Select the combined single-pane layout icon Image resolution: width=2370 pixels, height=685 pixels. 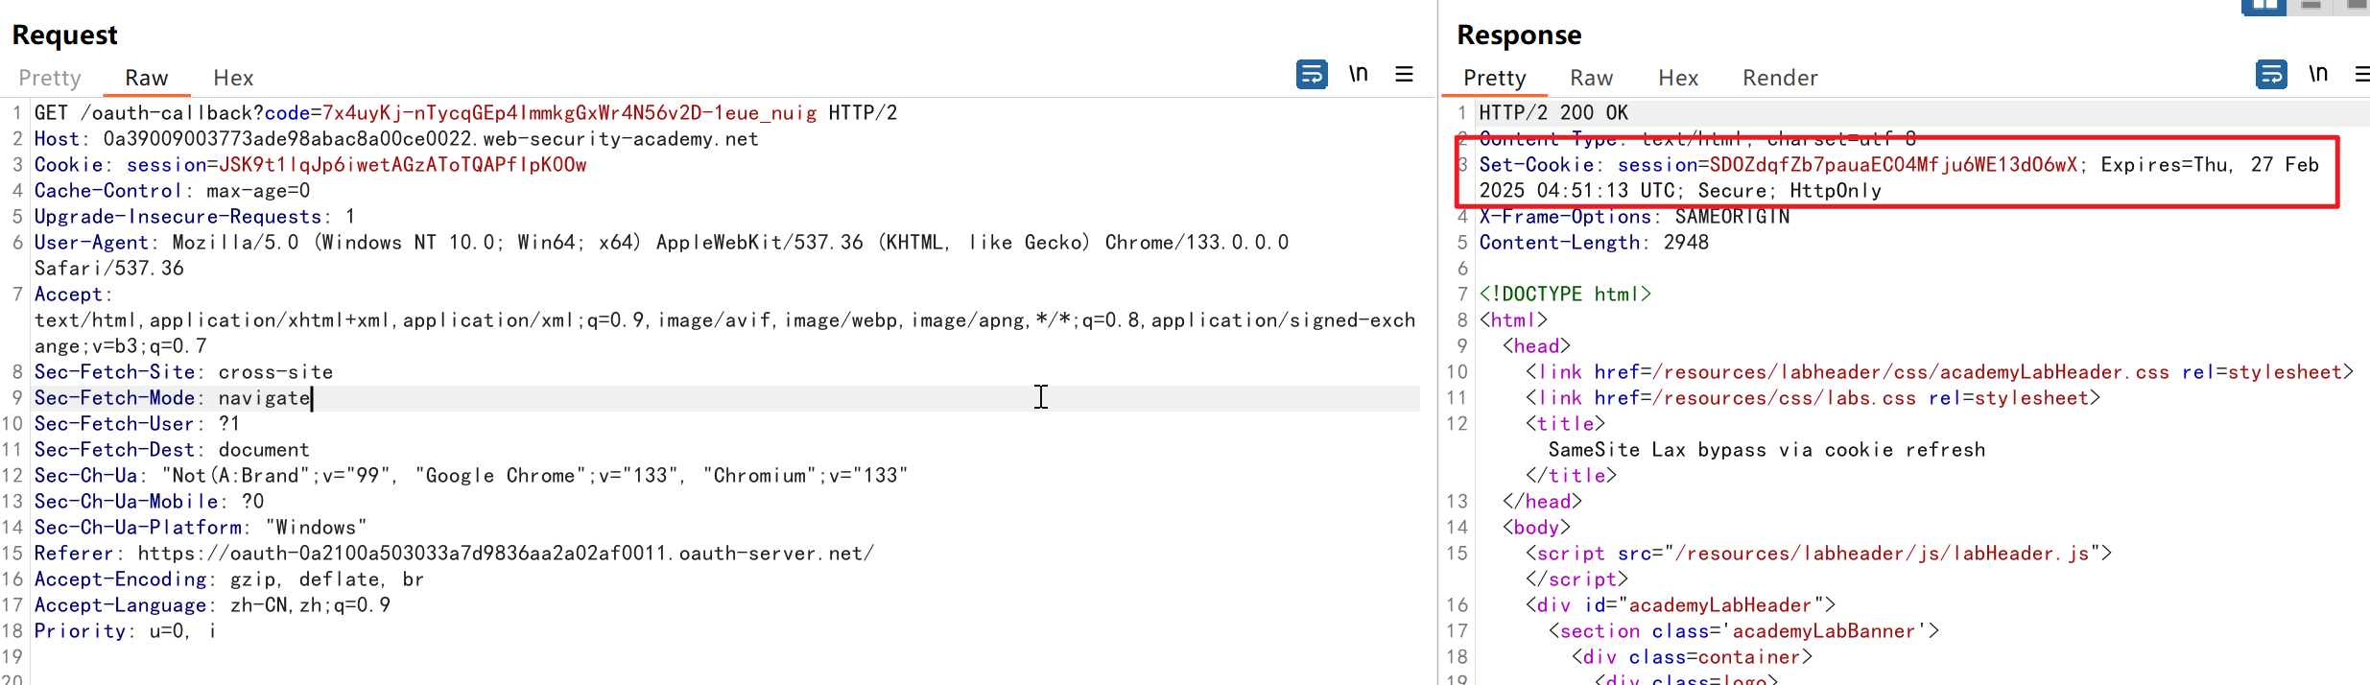[x=2356, y=6]
